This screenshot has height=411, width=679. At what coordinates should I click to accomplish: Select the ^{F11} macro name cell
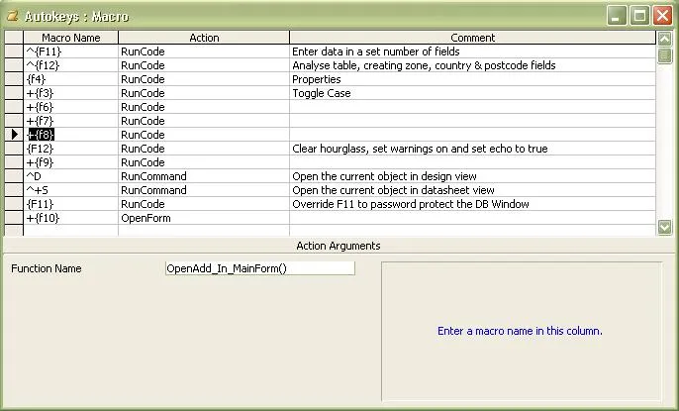pyautogui.click(x=70, y=51)
